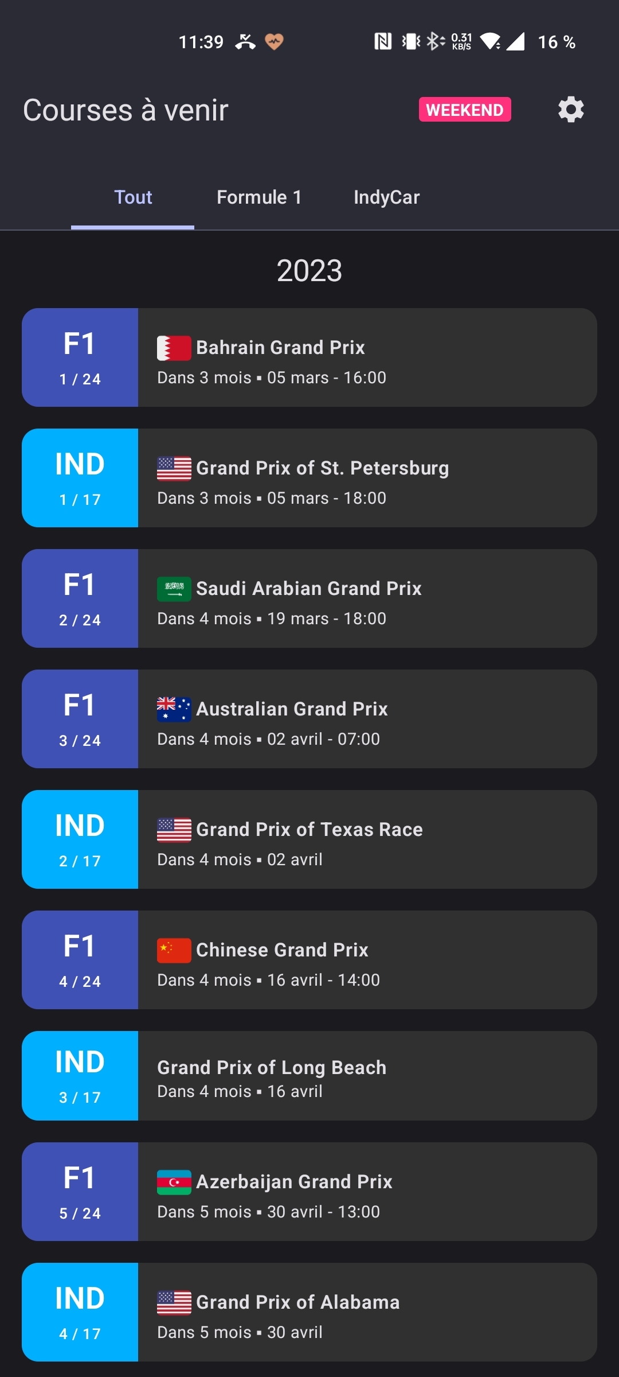Screen dimensions: 619x1377
Task: Tap the Azerbaijan flag icon
Action: [x=174, y=1182]
